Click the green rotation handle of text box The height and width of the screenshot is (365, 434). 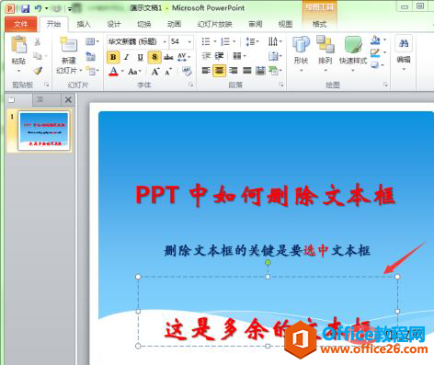click(268, 262)
